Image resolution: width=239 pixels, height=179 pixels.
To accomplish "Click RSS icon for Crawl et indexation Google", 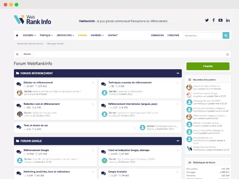I will click(178, 150).
